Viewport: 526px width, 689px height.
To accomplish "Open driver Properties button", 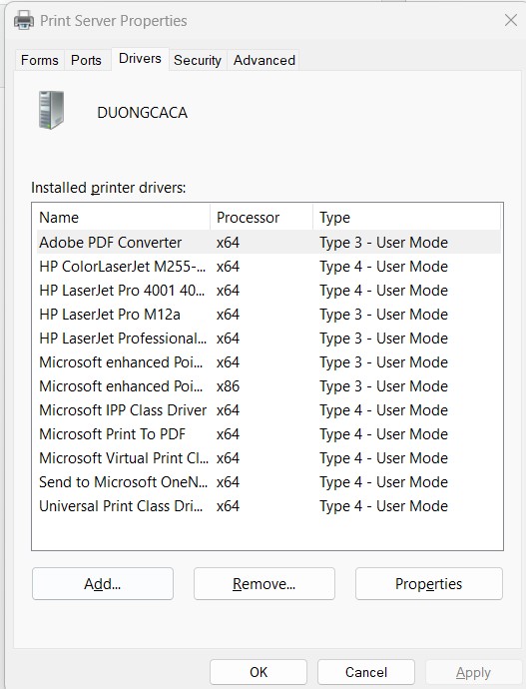I will tap(428, 583).
